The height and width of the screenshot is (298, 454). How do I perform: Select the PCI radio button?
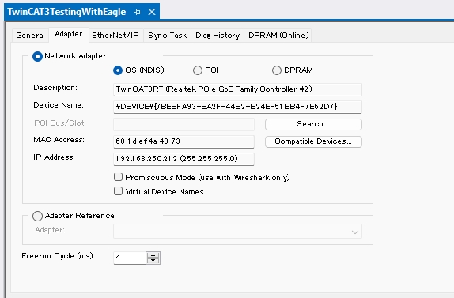[x=198, y=70]
